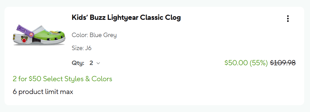Click the quantity value 2

coord(91,63)
